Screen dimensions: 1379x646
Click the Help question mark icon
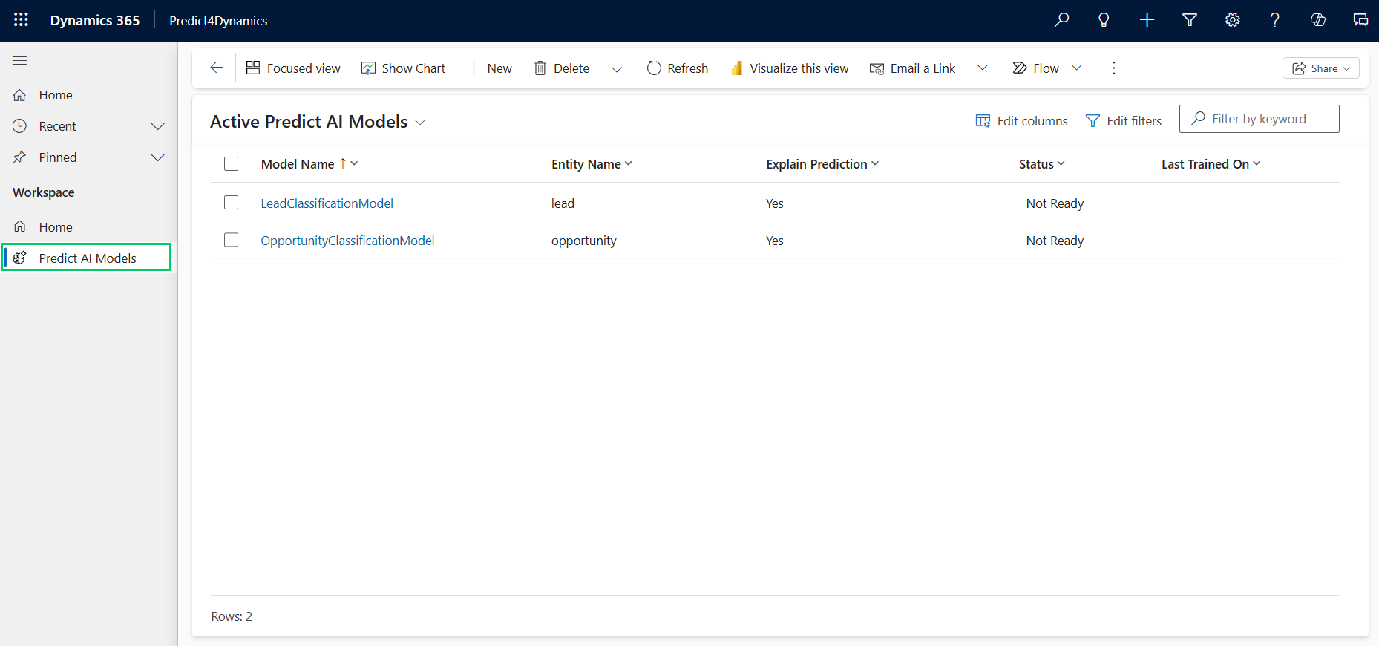[1275, 20]
